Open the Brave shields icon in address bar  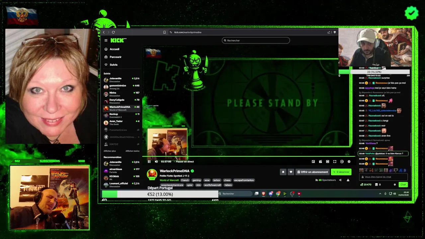pyautogui.click(x=334, y=32)
